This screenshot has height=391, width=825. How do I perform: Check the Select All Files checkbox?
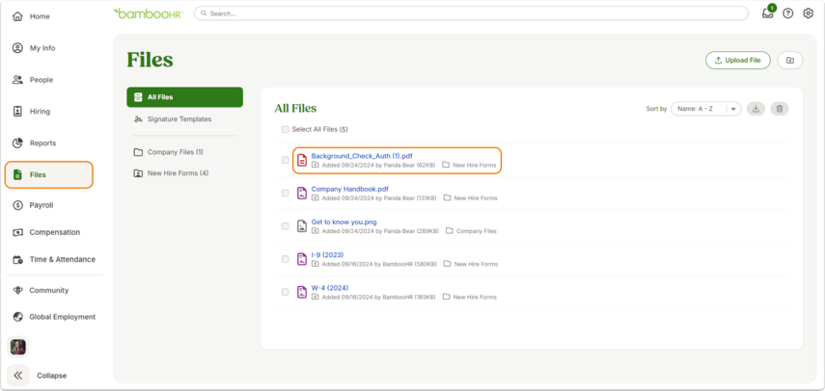(x=286, y=129)
